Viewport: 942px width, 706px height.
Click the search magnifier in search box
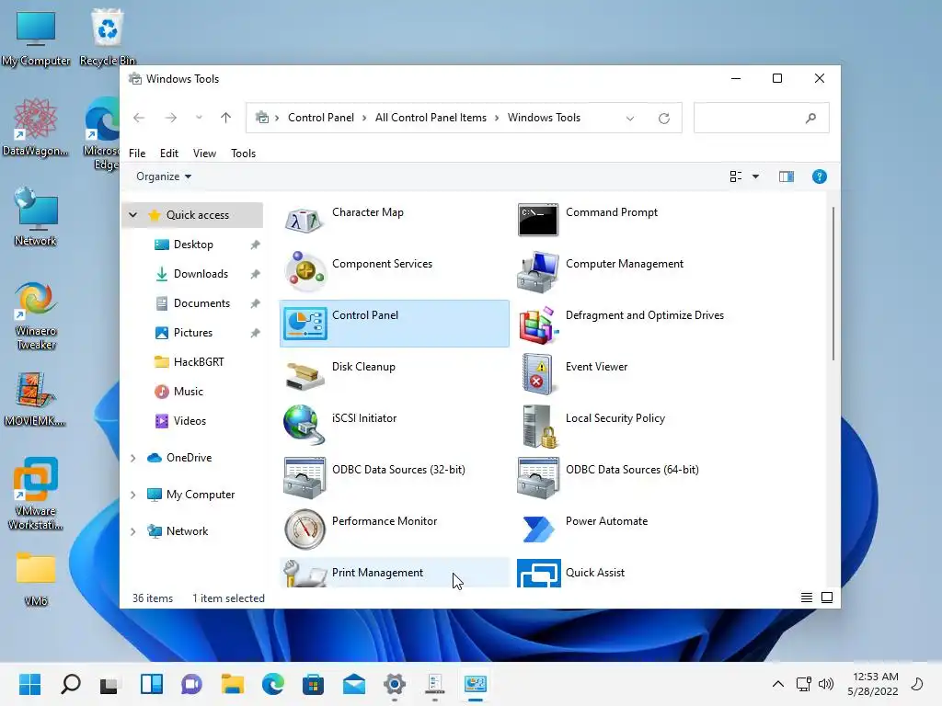point(811,118)
